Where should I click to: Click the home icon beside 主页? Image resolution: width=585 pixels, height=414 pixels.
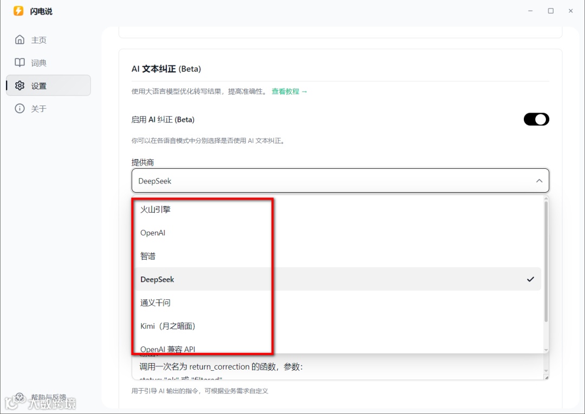20,40
